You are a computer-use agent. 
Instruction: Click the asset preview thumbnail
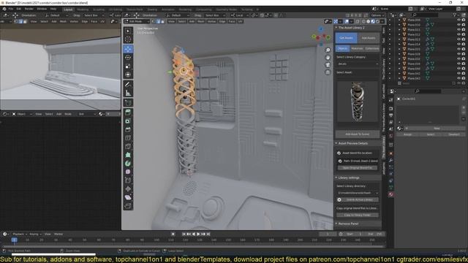pos(358,102)
